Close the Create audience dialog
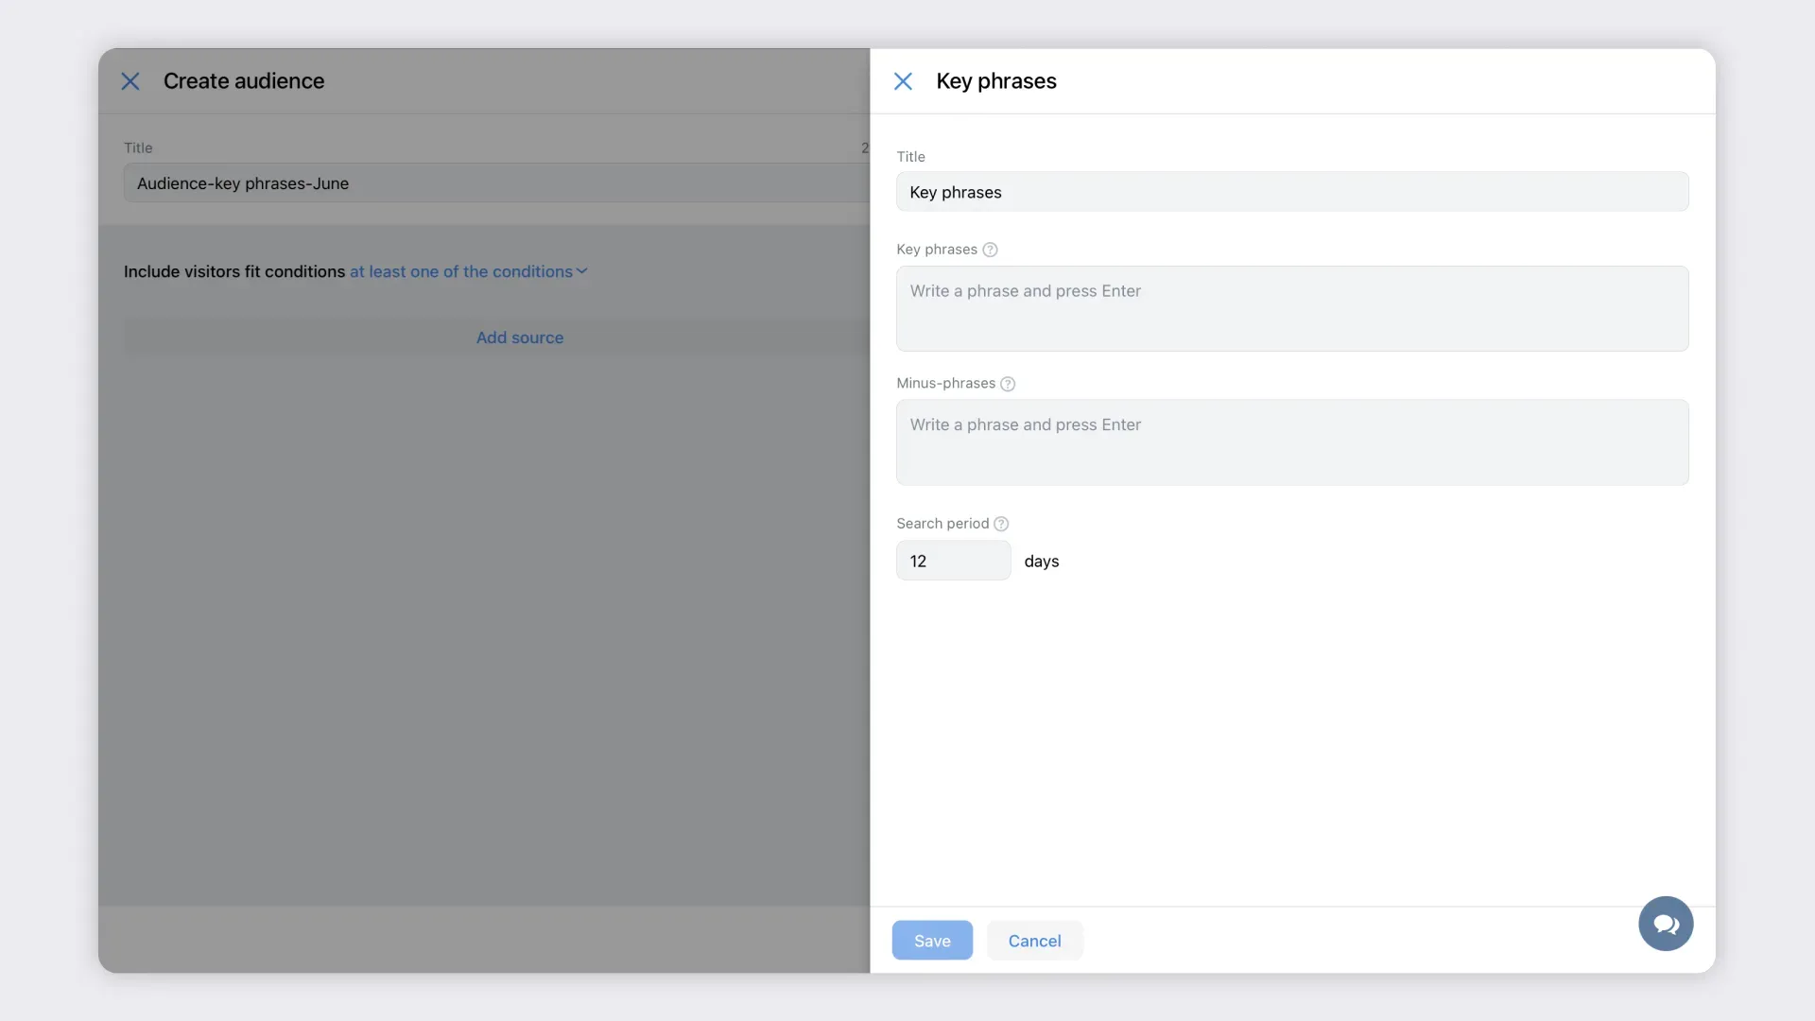 pos(130,81)
